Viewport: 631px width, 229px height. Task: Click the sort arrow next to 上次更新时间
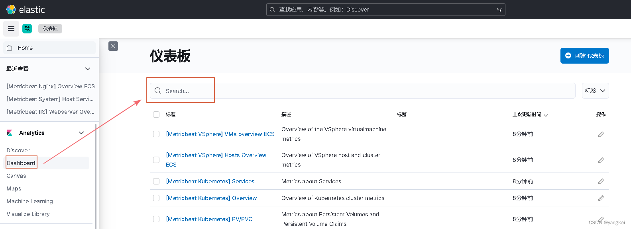click(x=546, y=114)
